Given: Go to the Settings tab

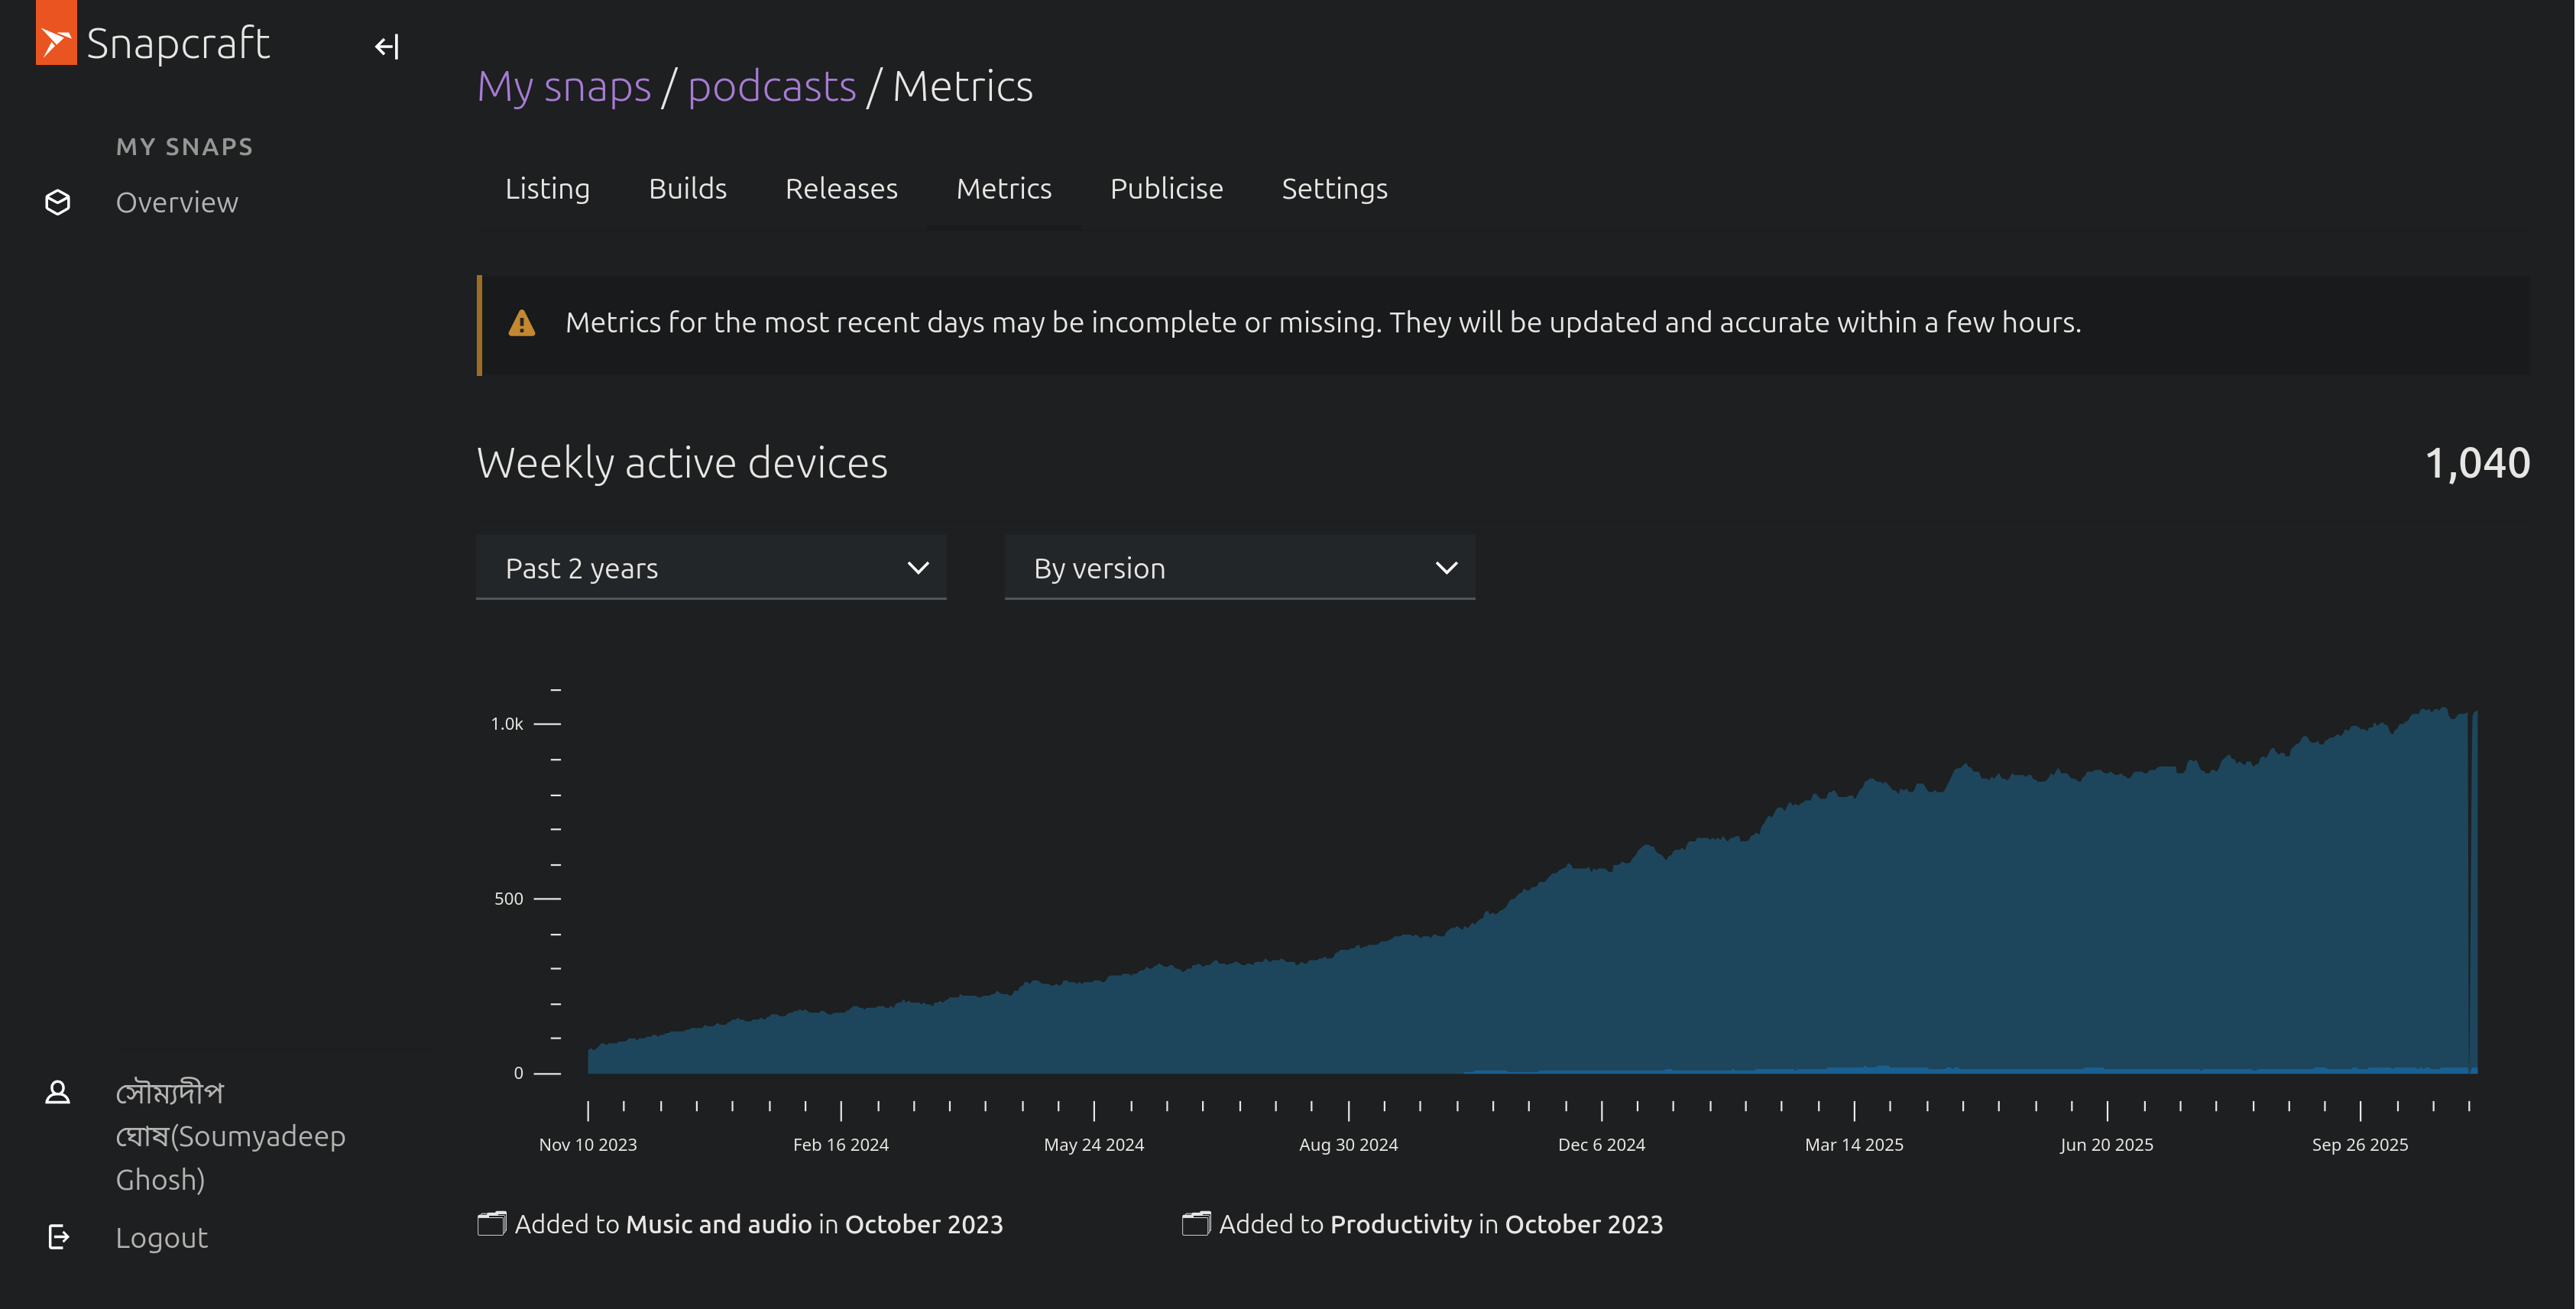Looking at the screenshot, I should 1334,189.
